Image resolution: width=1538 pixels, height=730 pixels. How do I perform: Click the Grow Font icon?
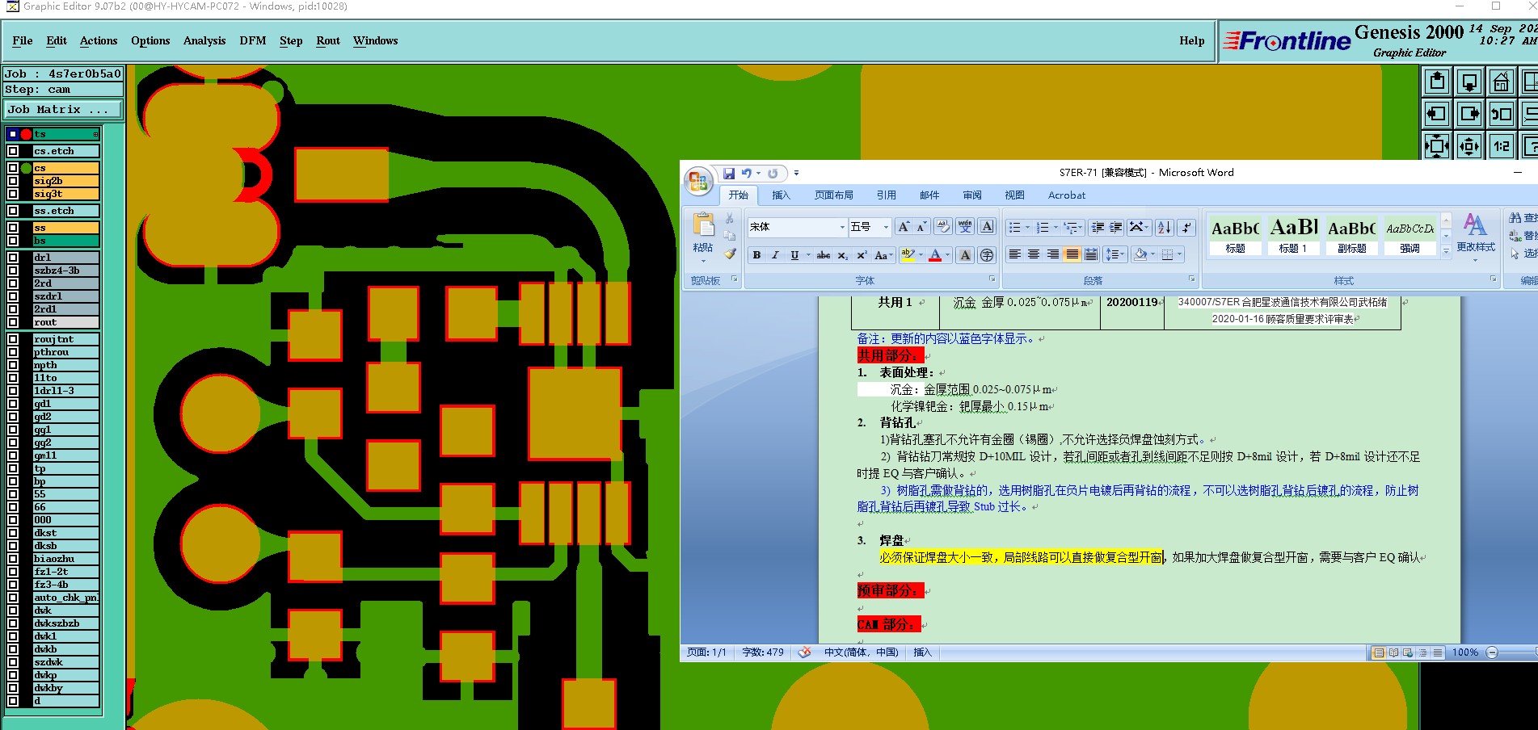pyautogui.click(x=904, y=227)
